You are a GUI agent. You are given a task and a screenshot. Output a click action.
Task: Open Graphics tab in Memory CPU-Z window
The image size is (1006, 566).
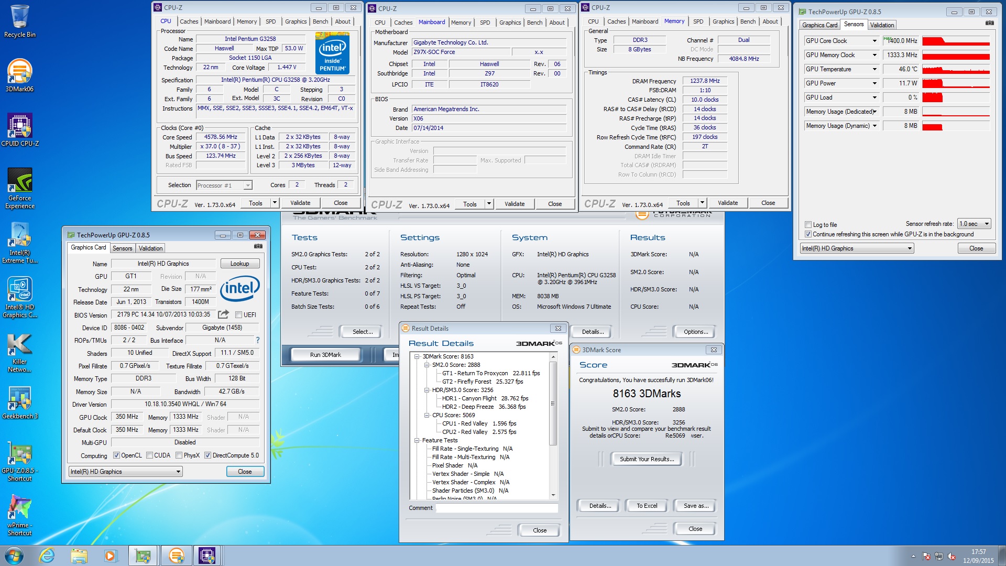(x=723, y=21)
